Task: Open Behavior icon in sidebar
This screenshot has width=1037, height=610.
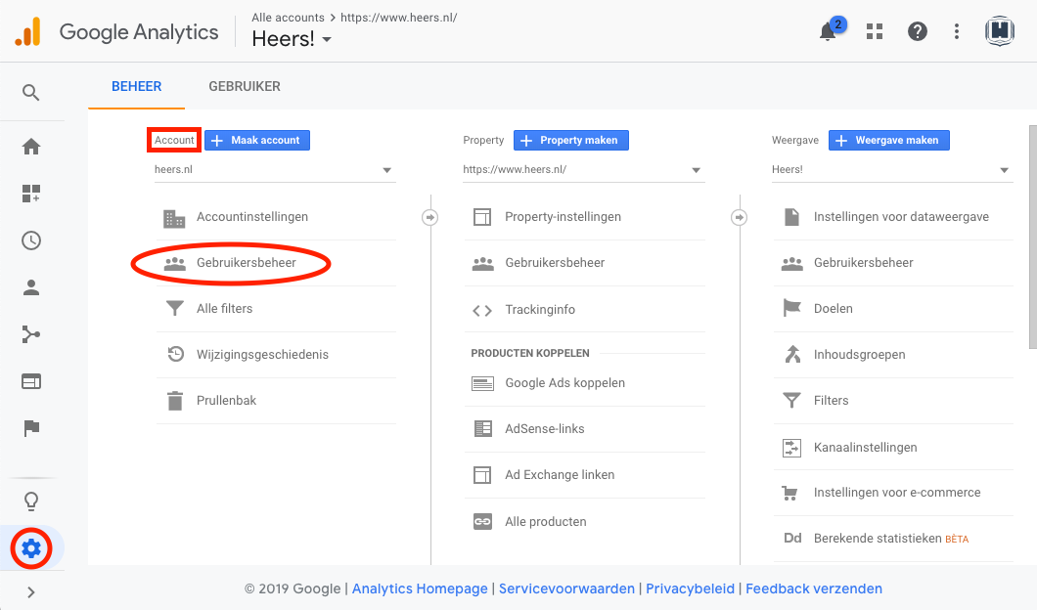Action: (x=31, y=381)
